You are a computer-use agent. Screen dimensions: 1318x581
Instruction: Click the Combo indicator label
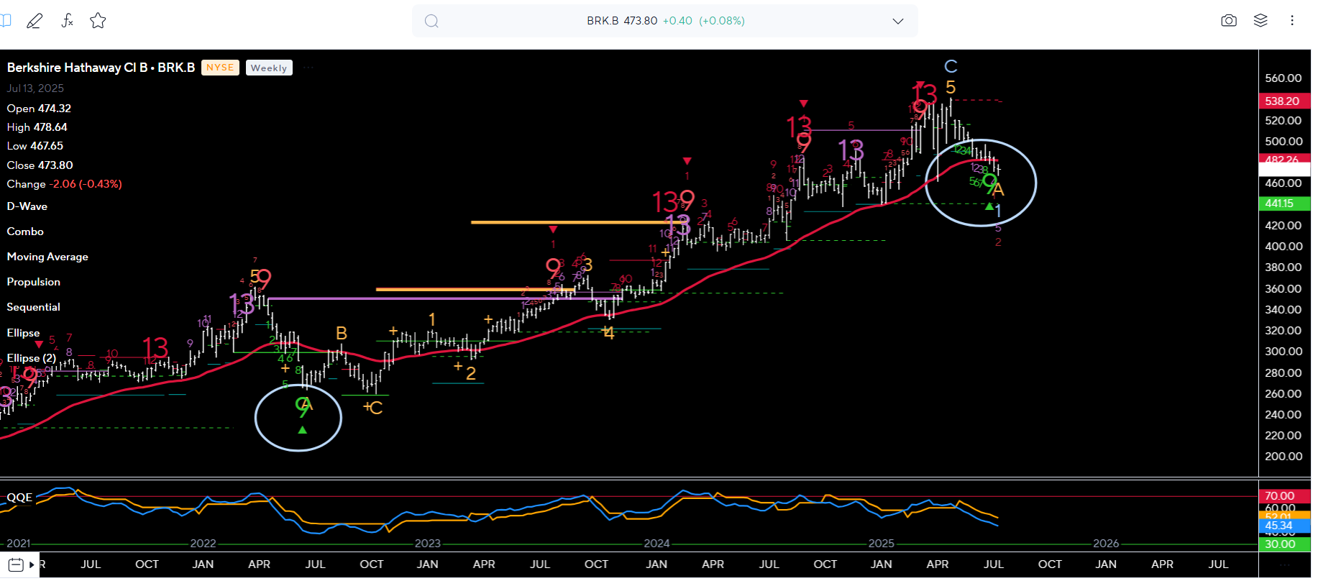tap(25, 232)
